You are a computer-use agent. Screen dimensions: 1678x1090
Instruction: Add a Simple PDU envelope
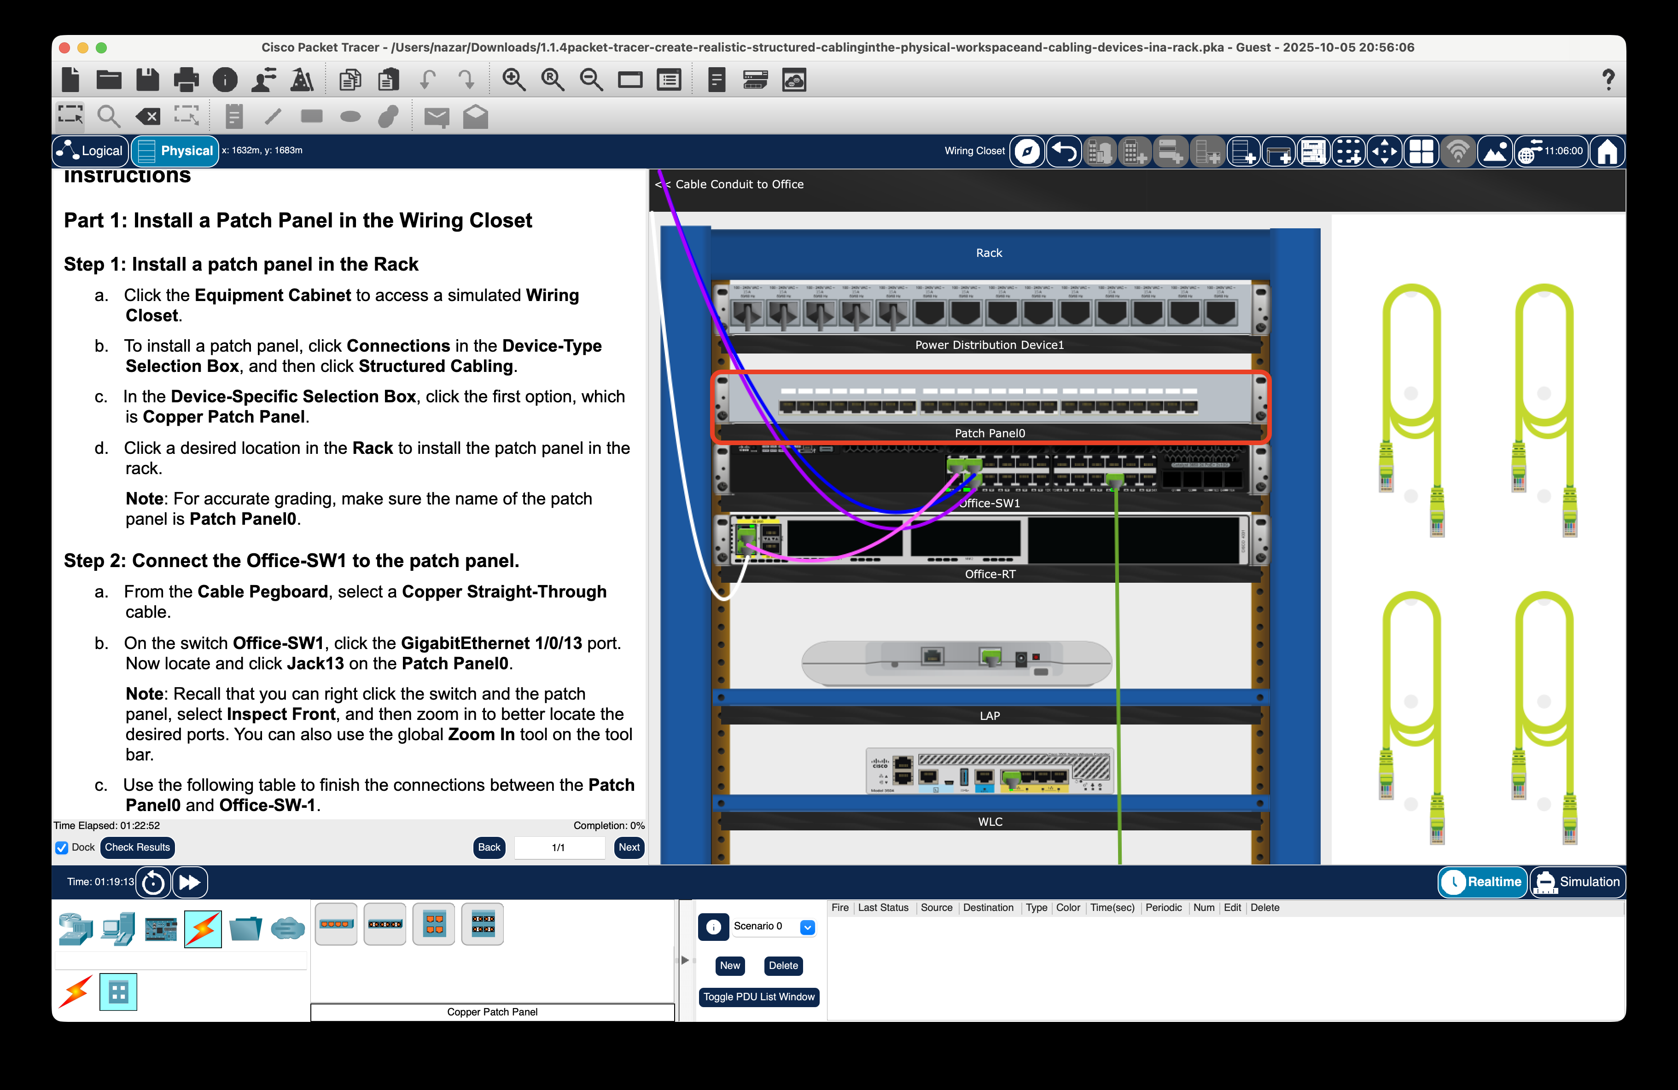(x=437, y=117)
